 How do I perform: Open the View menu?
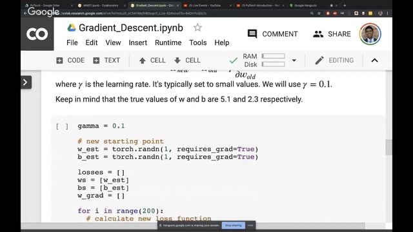[x=113, y=43]
